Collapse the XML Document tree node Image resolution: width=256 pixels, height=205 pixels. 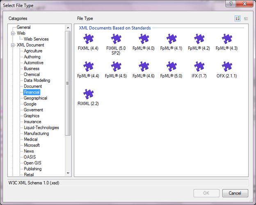click(13, 45)
